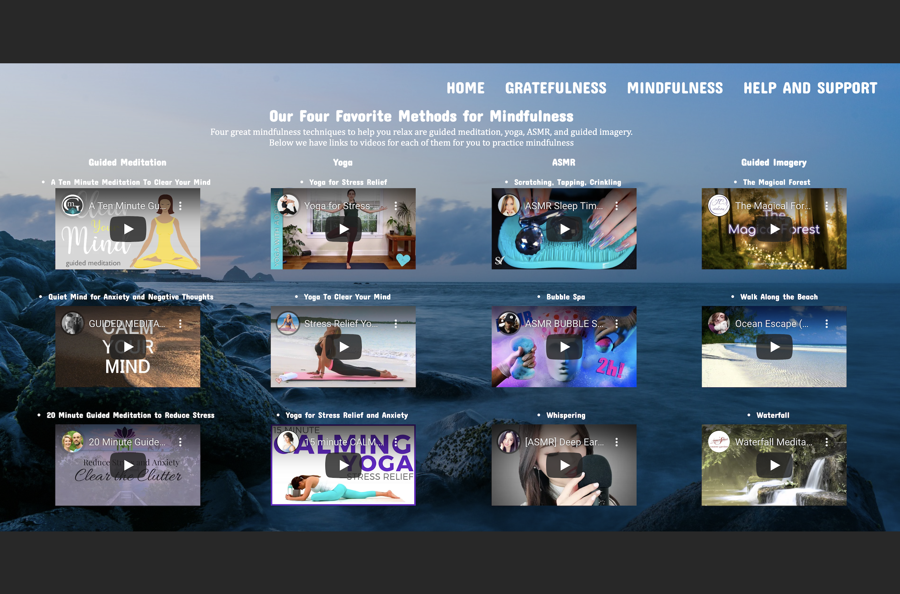Go to the Home page

tap(465, 88)
